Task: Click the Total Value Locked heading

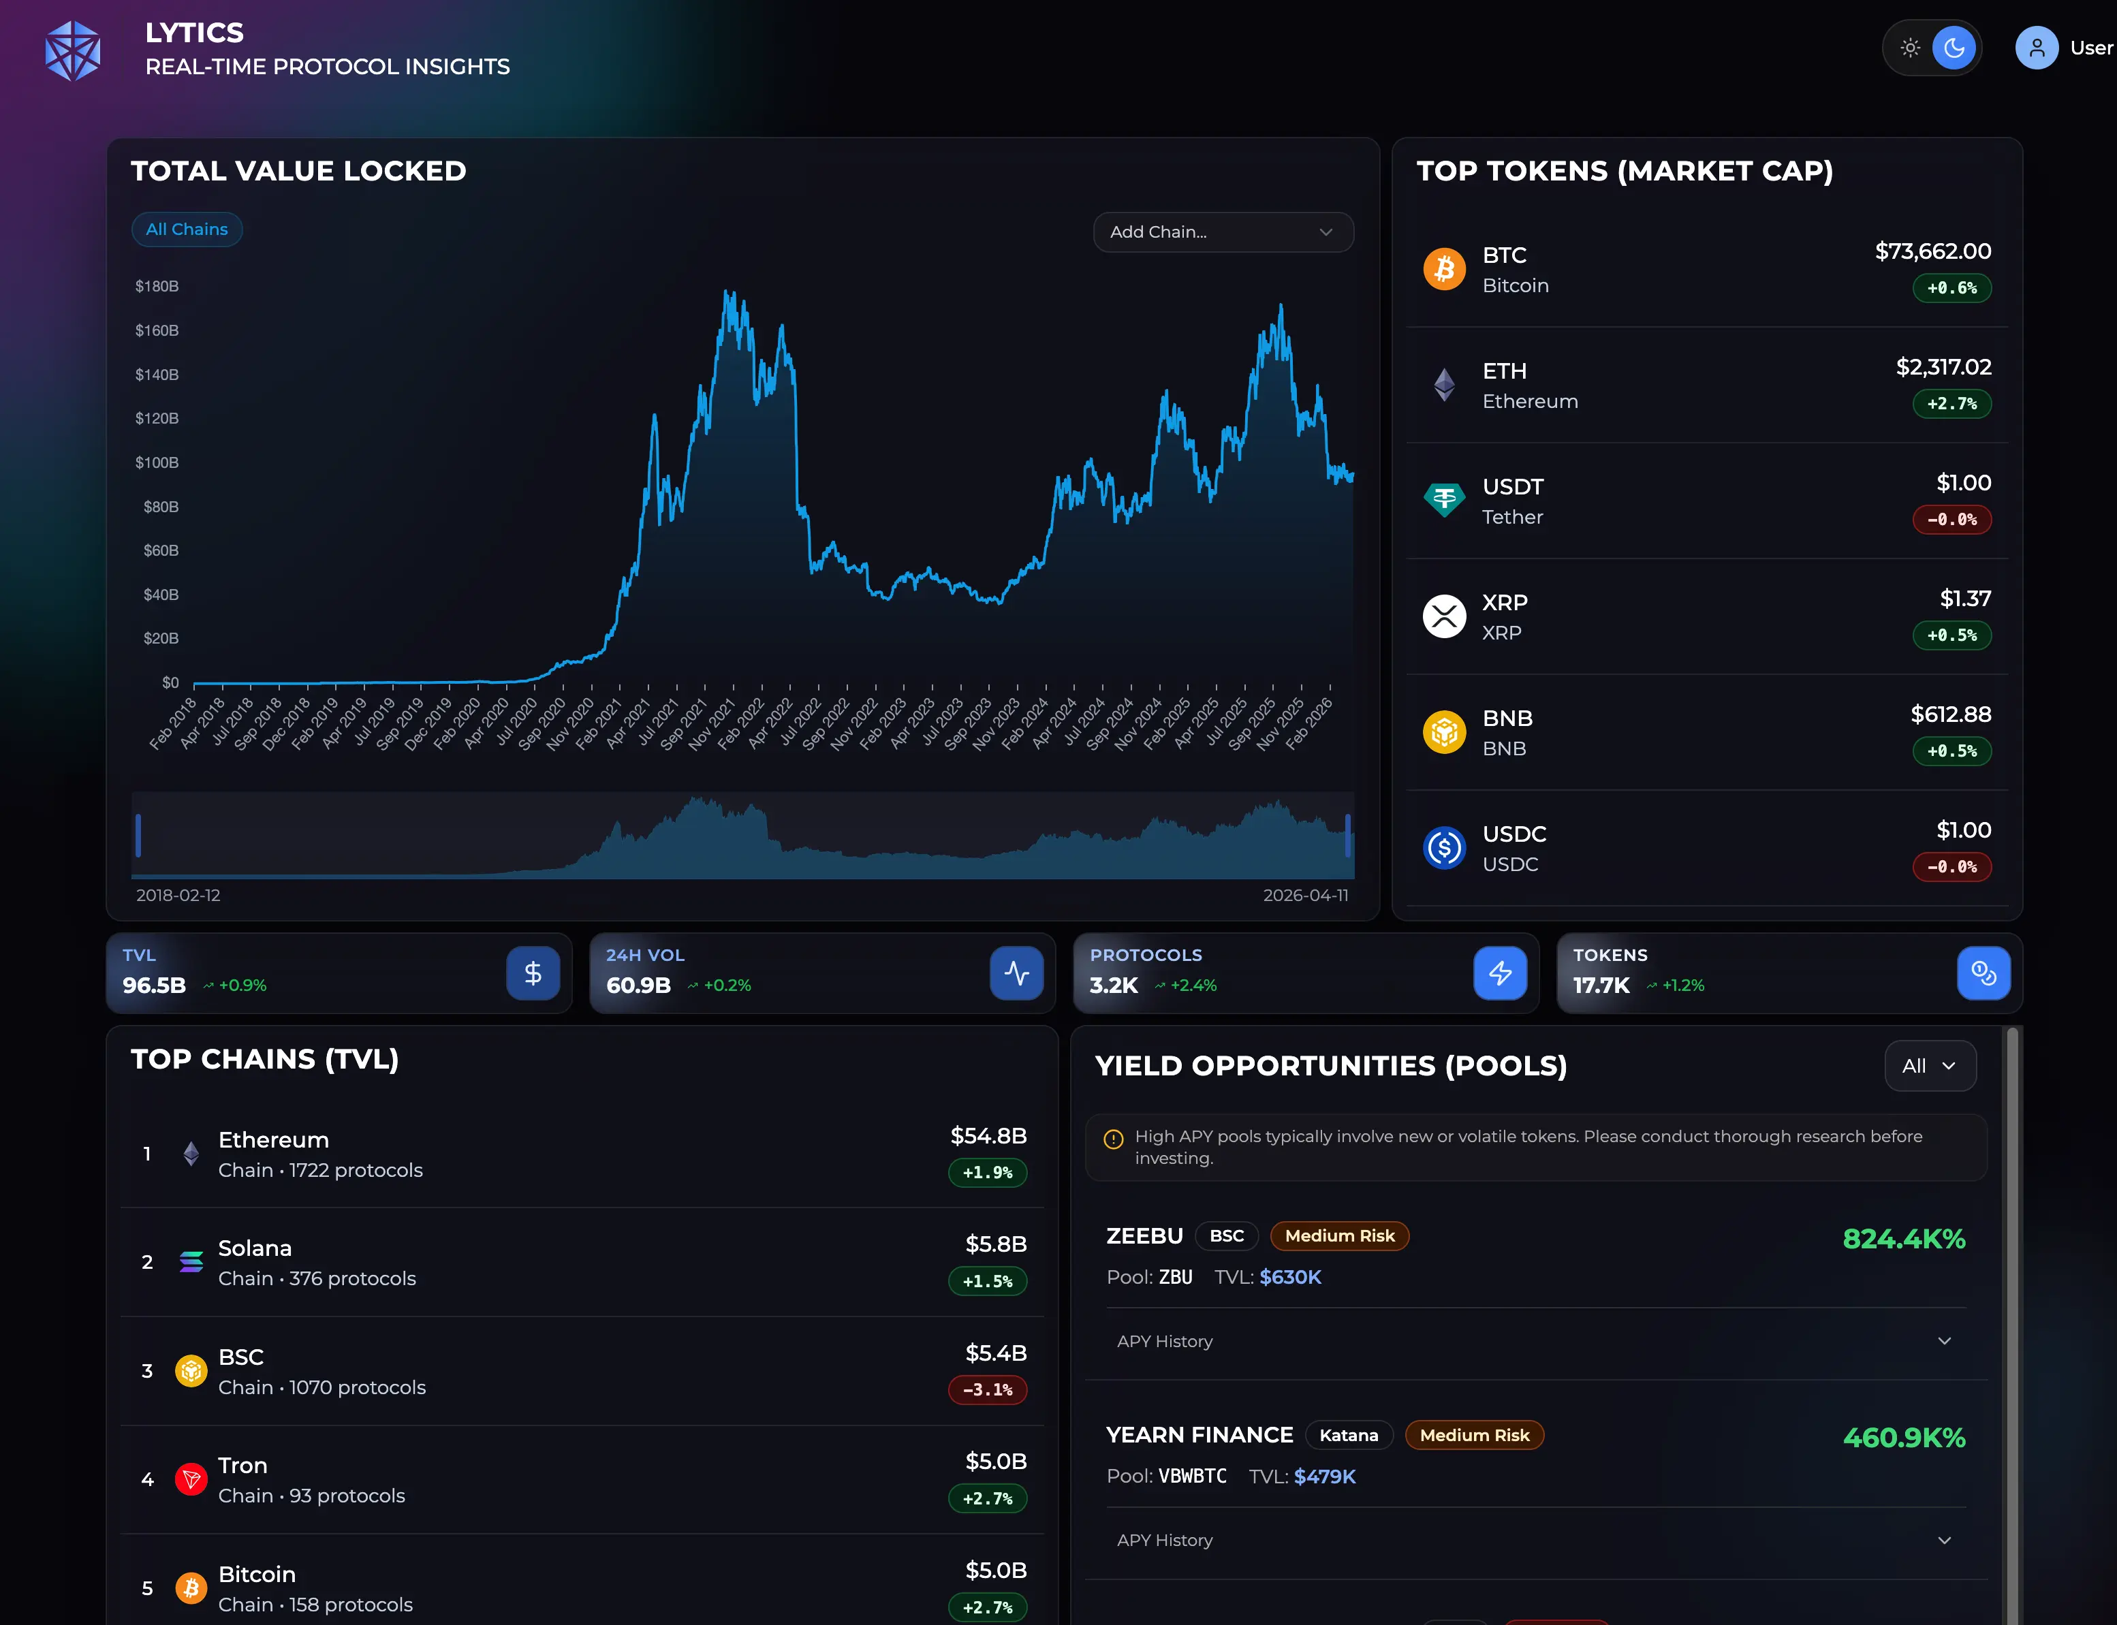Action: click(299, 171)
